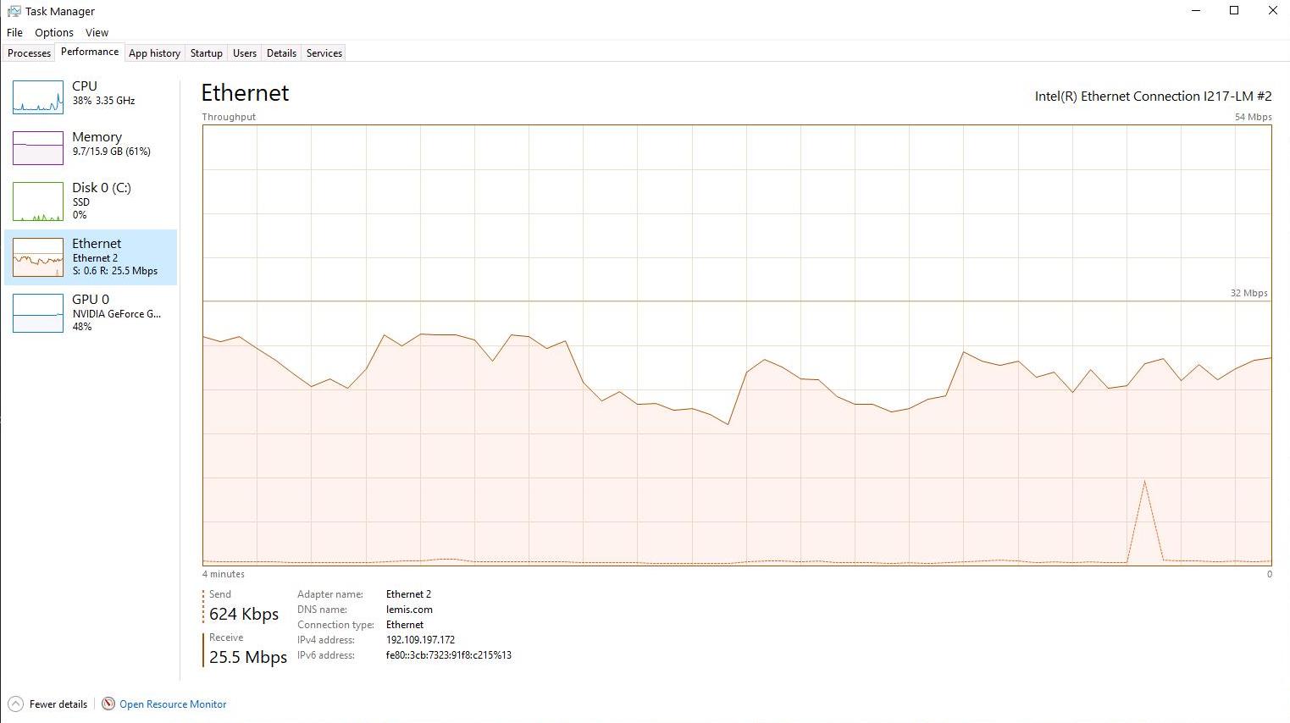The image size is (1290, 723).
Task: Switch to the Processes tab
Action: pos(29,52)
